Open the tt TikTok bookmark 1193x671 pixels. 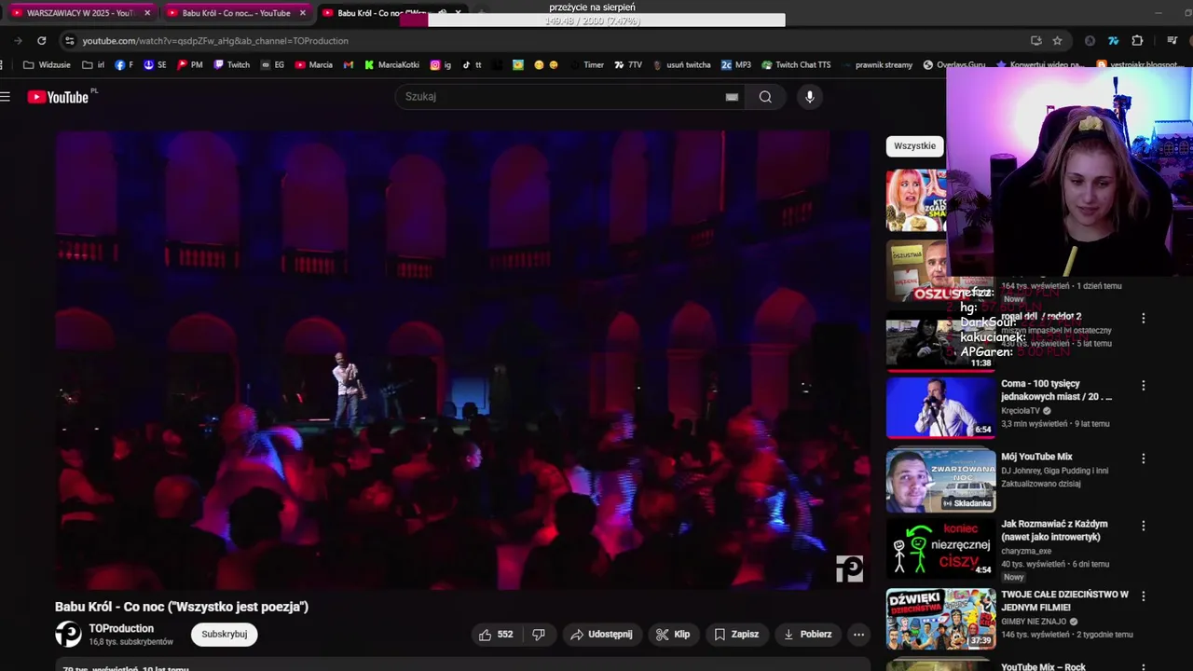473,65
